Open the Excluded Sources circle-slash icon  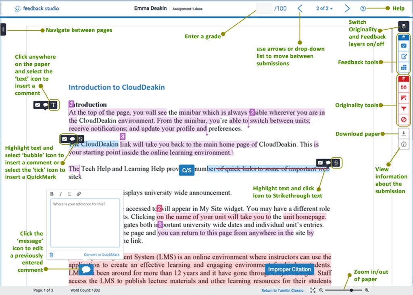click(x=403, y=119)
